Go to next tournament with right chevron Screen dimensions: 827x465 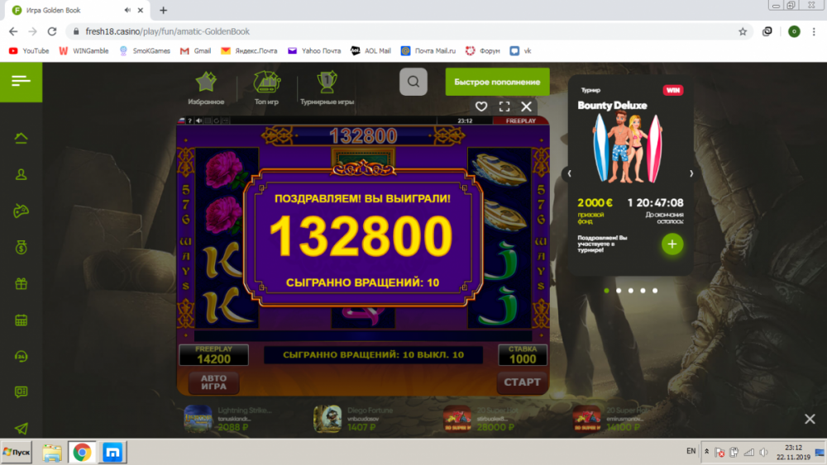tap(691, 173)
